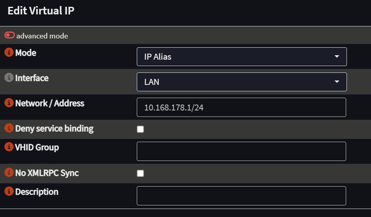
Task: Click the caret arrow in Mode selector
Action: 337,56
